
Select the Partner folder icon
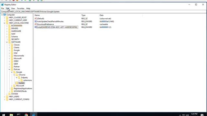click(x=12, y=67)
